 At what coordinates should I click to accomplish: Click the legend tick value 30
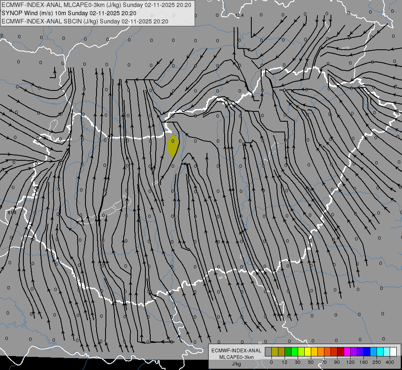coord(298,362)
